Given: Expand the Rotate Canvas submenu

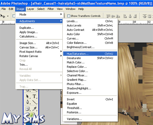Looking at the screenshot, I should click(x=39, y=56).
